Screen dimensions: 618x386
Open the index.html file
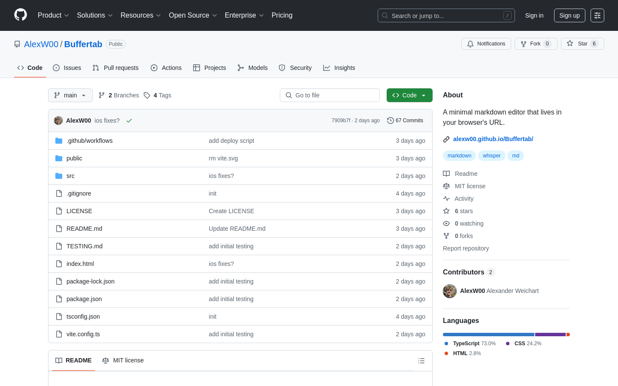pyautogui.click(x=80, y=264)
